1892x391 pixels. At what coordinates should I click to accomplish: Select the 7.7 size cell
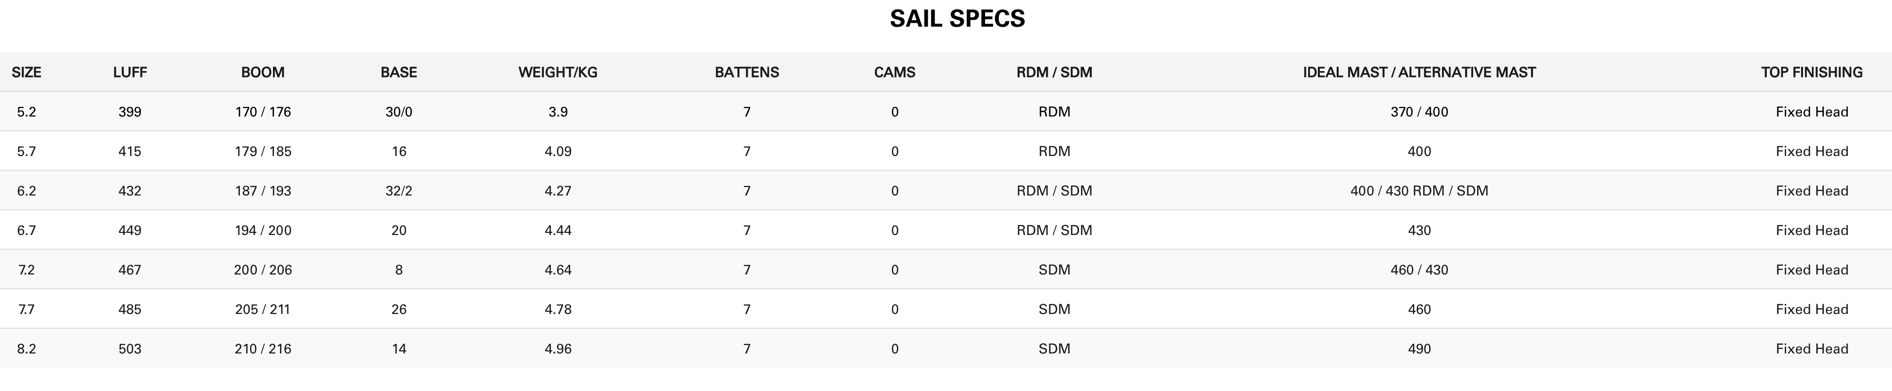(26, 310)
